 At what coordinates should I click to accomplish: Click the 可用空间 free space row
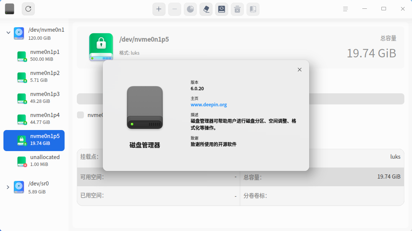[x=159, y=177]
